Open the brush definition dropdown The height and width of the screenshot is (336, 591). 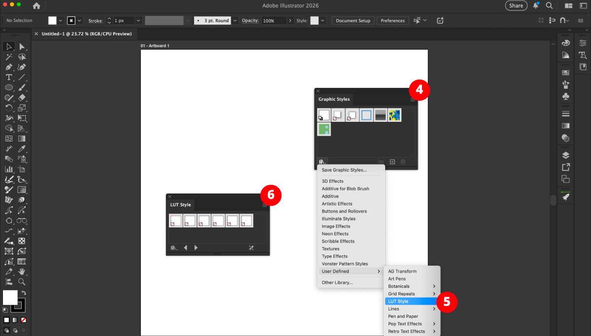pyautogui.click(x=235, y=21)
